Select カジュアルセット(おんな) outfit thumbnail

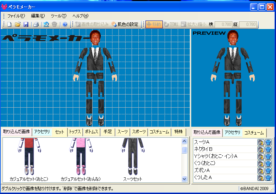click(x=81, y=160)
